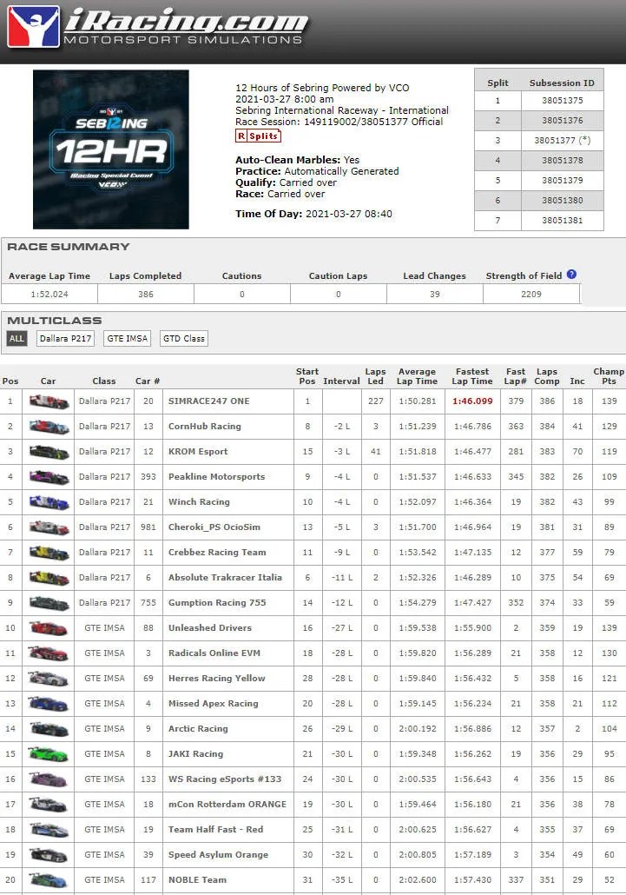Click the Strength of Field value 2209
Image resolution: width=626 pixels, height=895 pixels.
tap(531, 294)
